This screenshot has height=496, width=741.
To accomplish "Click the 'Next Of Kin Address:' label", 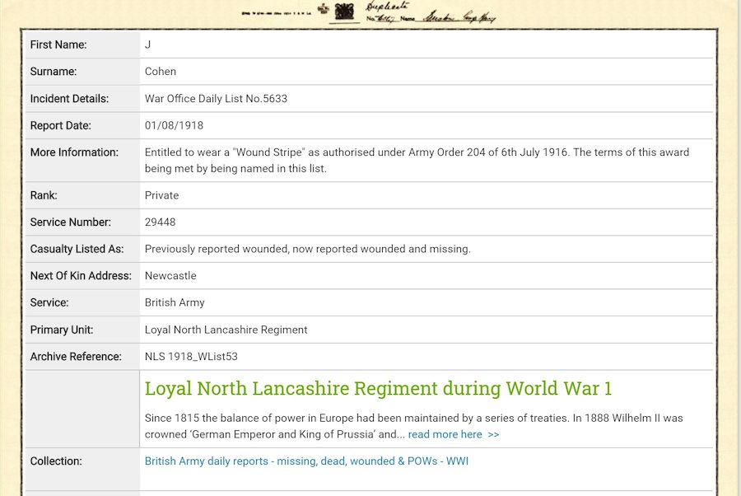I will point(81,276).
